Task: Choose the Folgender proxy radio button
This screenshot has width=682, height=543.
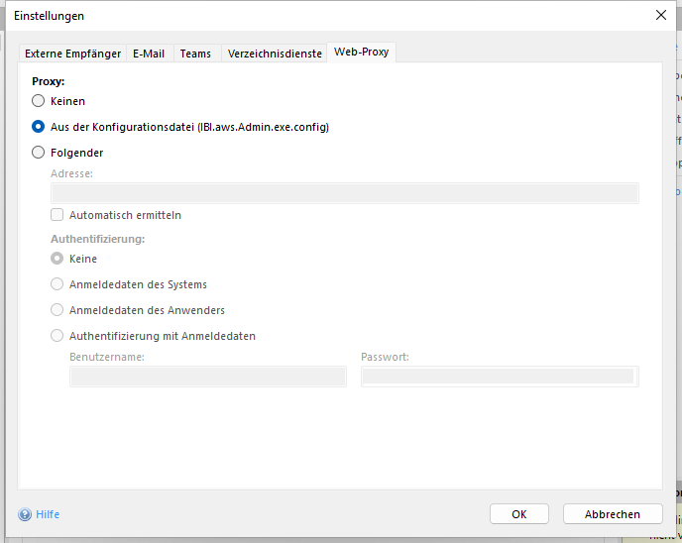Action: (x=39, y=153)
